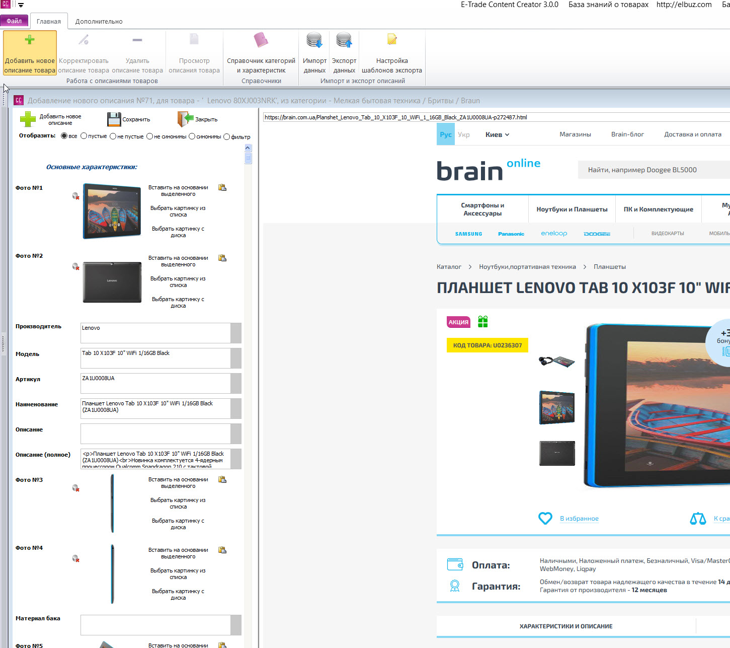
Task: Click the green gift icon near АКЦИЯ
Action: click(483, 322)
